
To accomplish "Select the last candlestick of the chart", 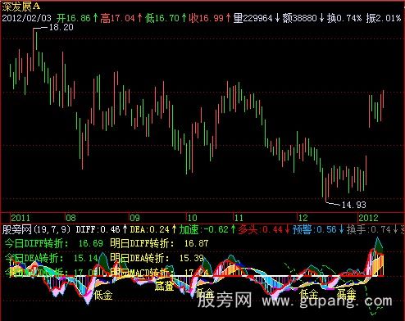I will [x=383, y=99].
